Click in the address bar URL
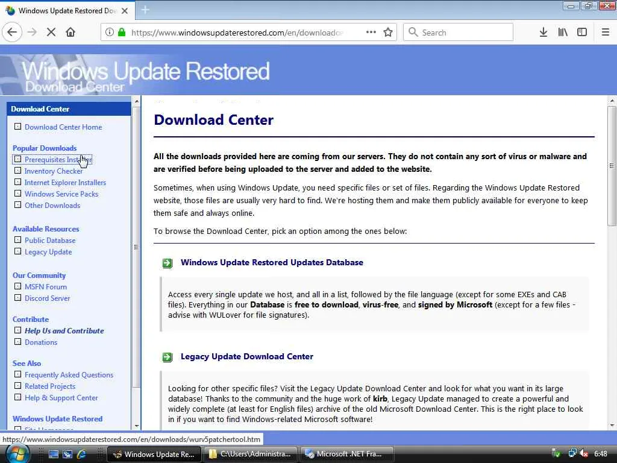The image size is (617, 463). pyautogui.click(x=237, y=33)
